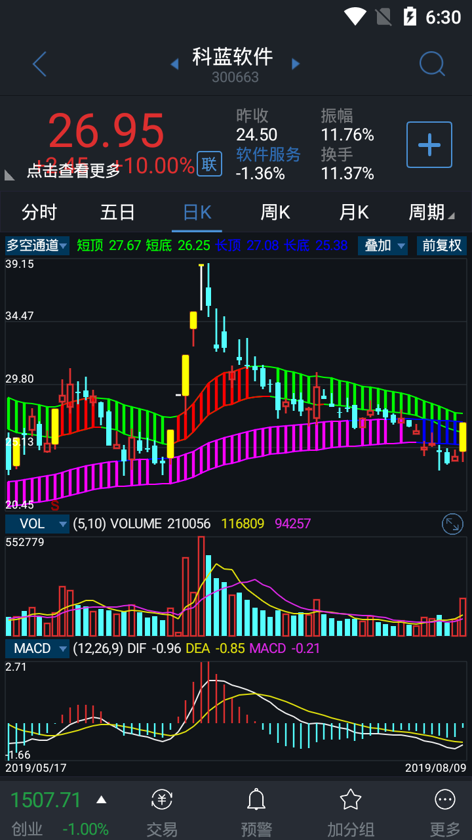
Task: Toggle 前复权 adjustment button
Action: [442, 245]
